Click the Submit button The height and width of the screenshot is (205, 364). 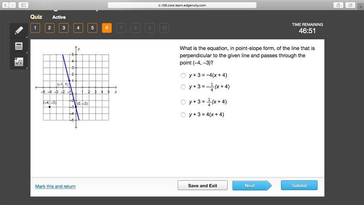[299, 185]
